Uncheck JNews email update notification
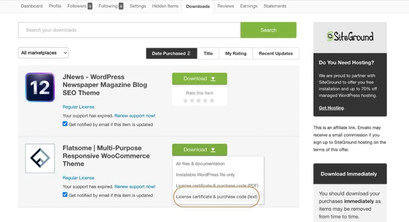The width and height of the screenshot is (409, 222). pyautogui.click(x=65, y=124)
